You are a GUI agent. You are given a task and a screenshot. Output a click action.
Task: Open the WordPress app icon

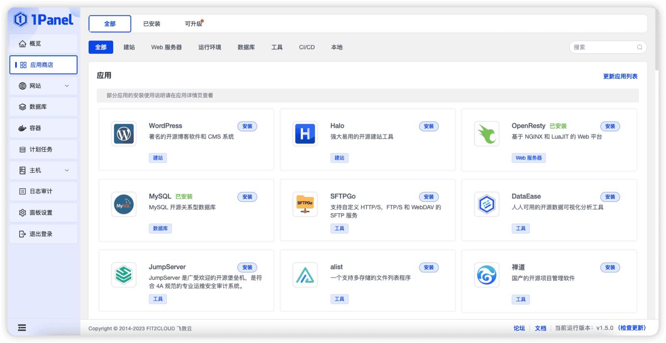124,134
